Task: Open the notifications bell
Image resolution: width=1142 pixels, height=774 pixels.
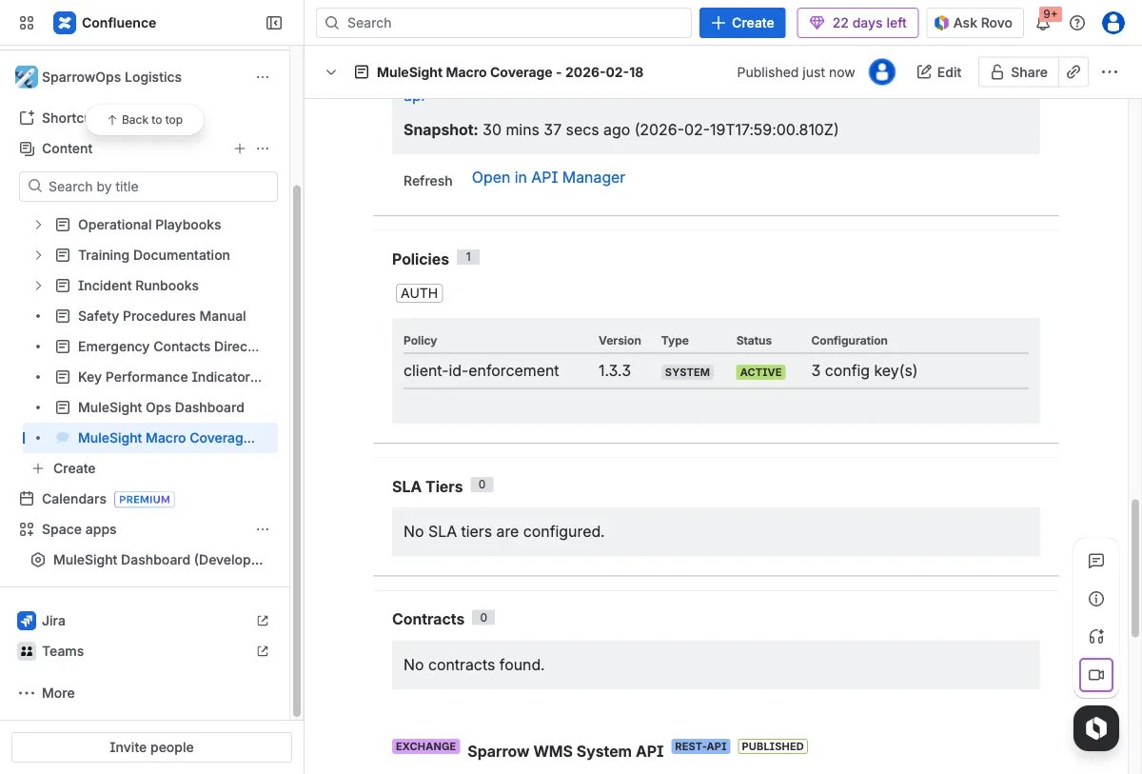Action: pyautogui.click(x=1044, y=23)
